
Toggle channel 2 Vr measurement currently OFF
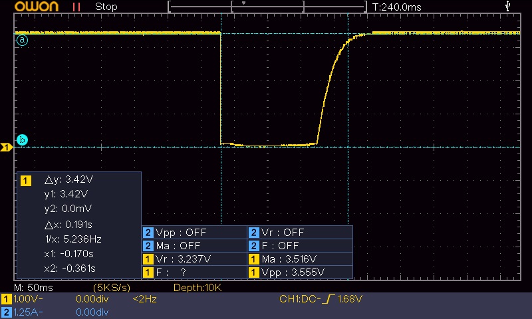coord(277,233)
